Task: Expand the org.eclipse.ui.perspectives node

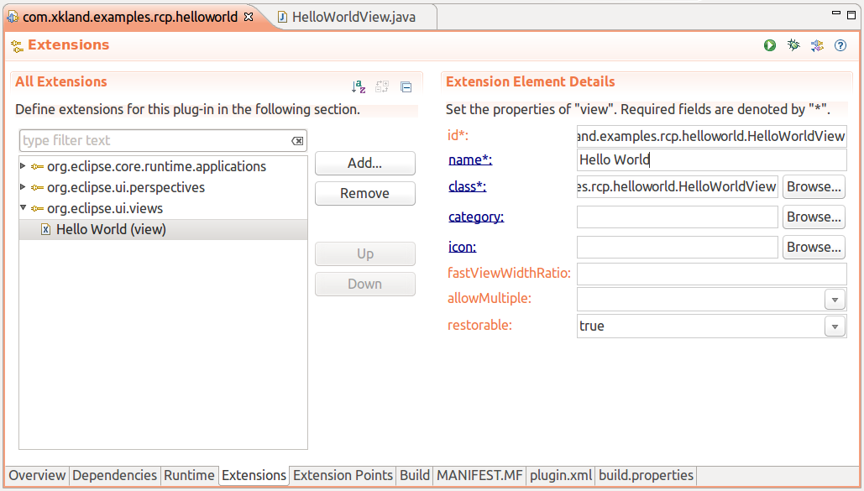Action: (x=23, y=187)
